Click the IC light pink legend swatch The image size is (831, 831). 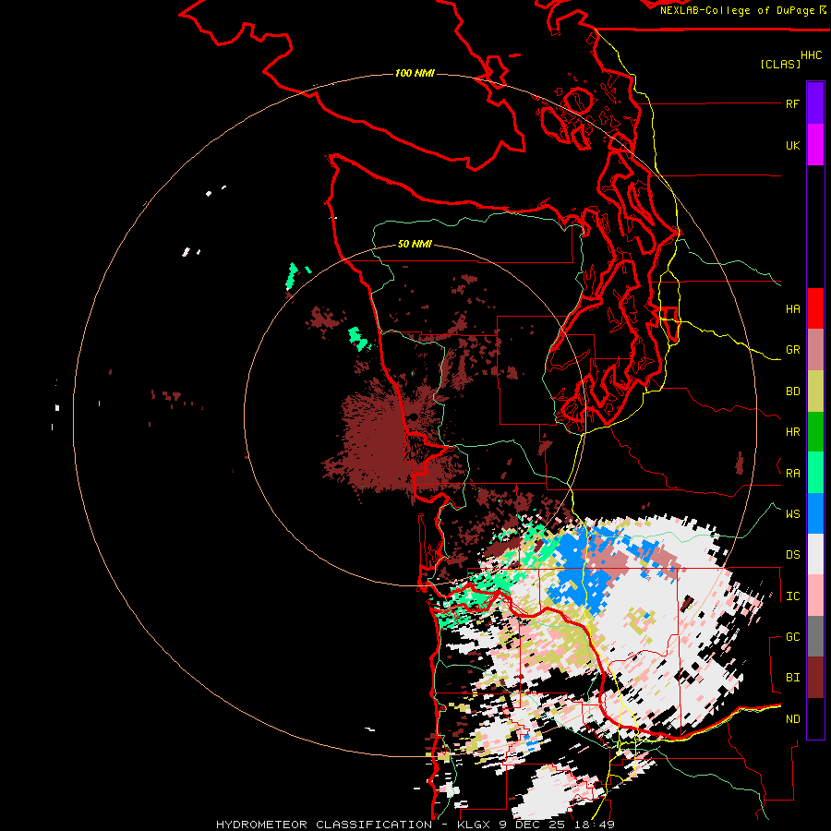(x=815, y=596)
